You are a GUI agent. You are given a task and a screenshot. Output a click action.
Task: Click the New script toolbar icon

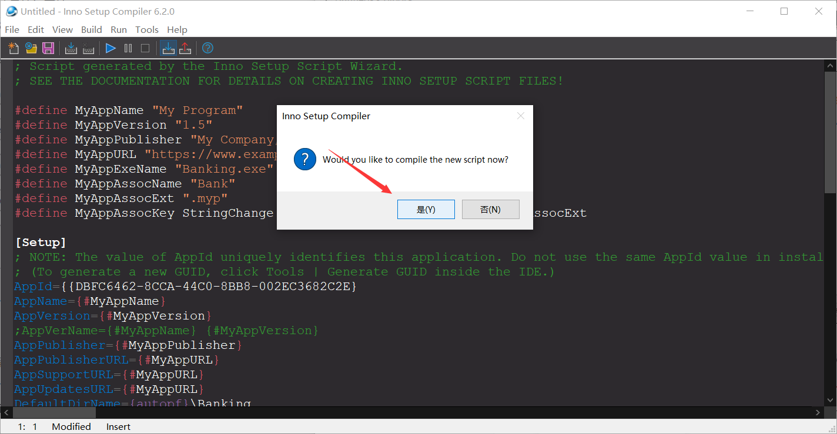(14, 48)
